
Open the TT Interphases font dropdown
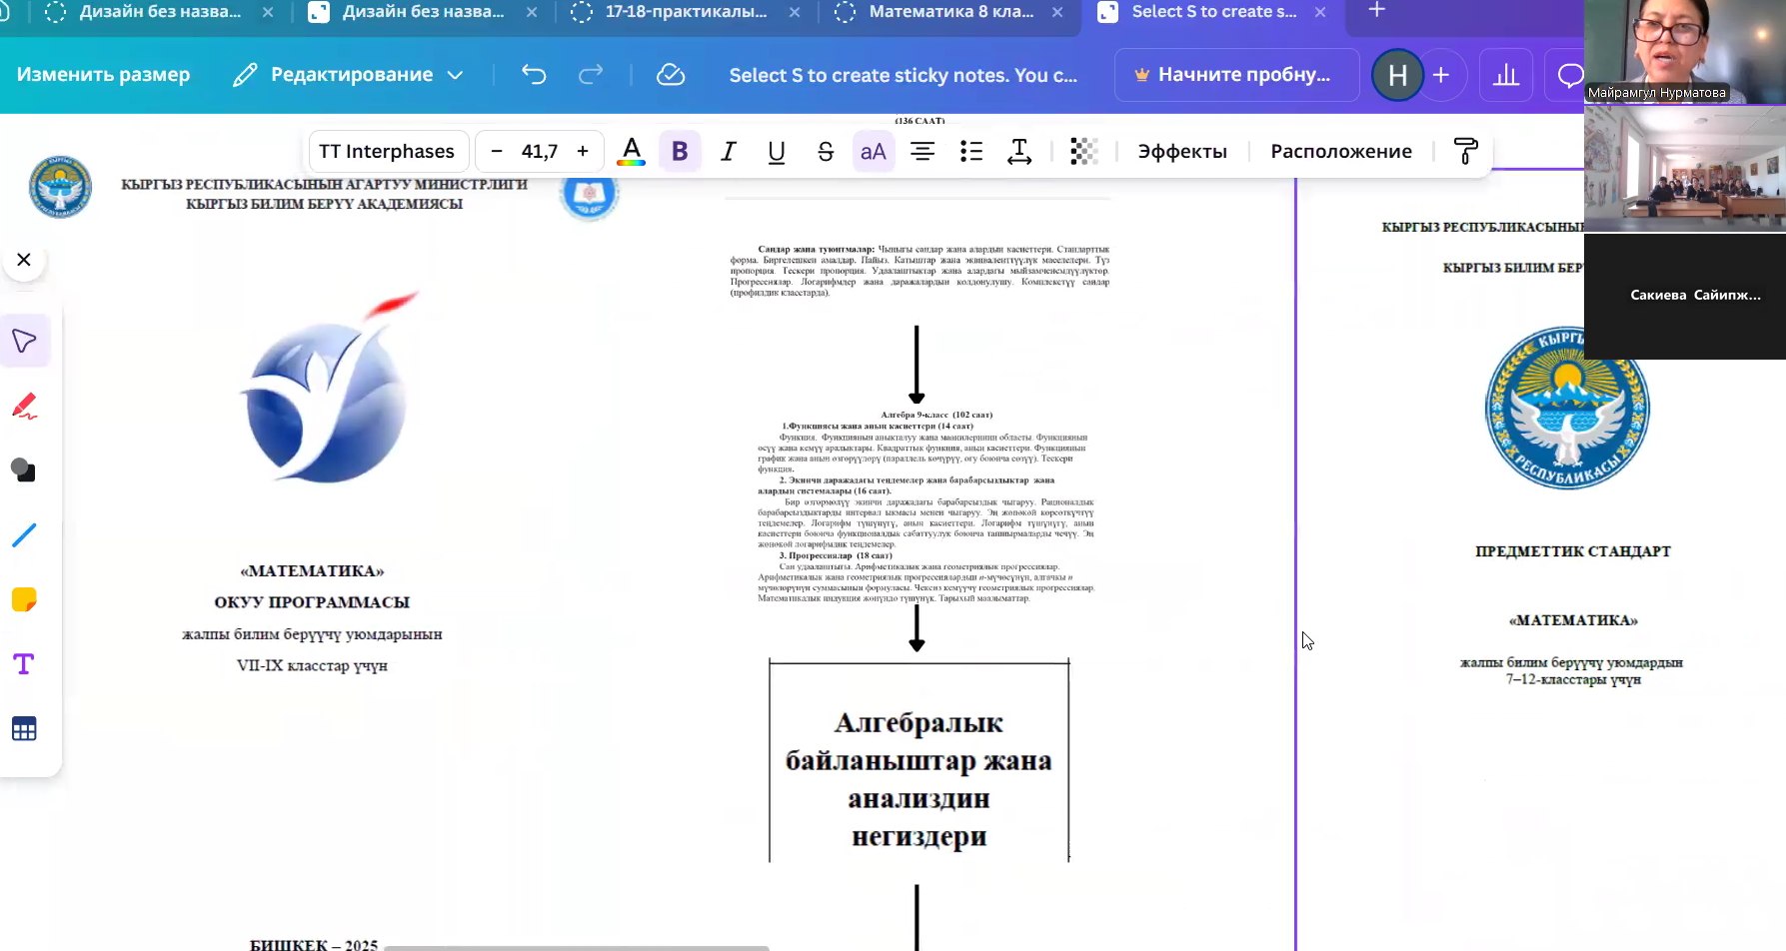387,151
